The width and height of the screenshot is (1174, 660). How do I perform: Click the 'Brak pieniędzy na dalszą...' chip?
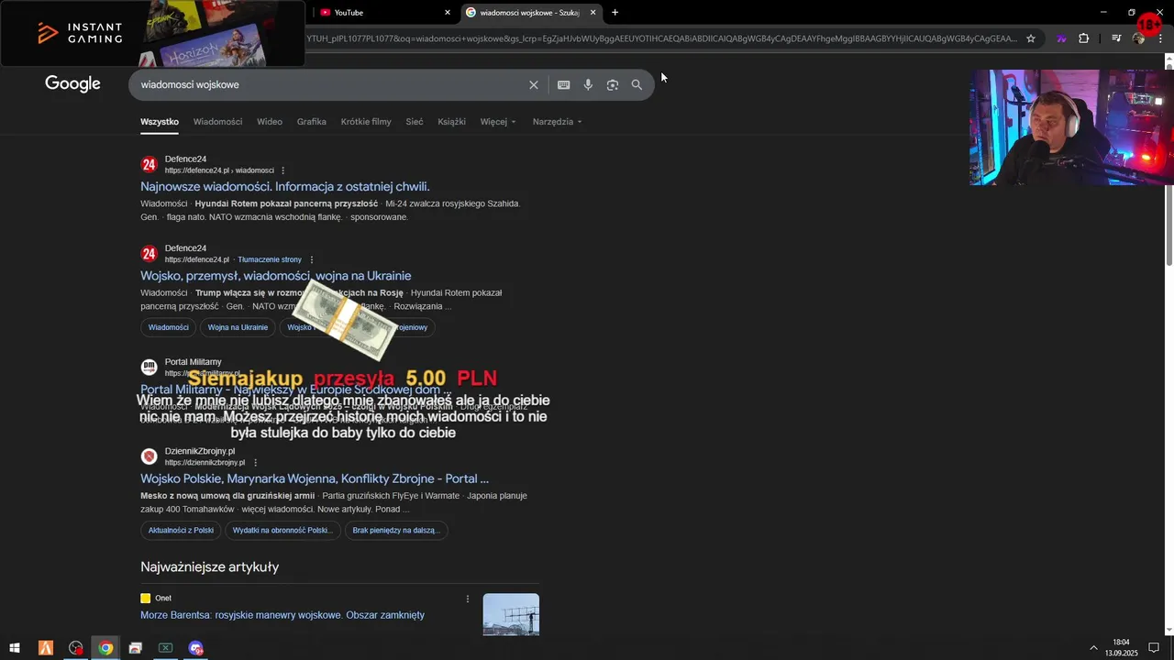(x=396, y=530)
